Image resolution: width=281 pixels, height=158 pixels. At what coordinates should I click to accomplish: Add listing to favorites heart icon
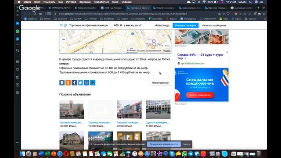(61, 25)
